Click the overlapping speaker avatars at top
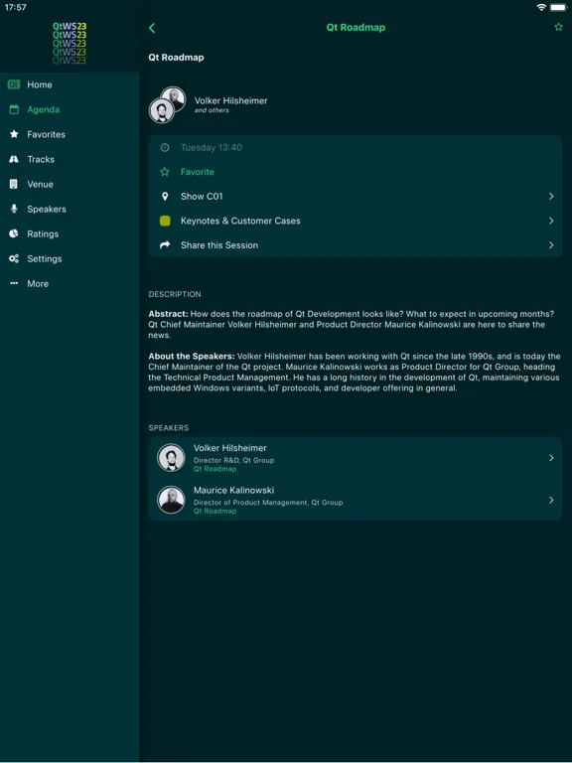This screenshot has width=572, height=763. (x=167, y=104)
